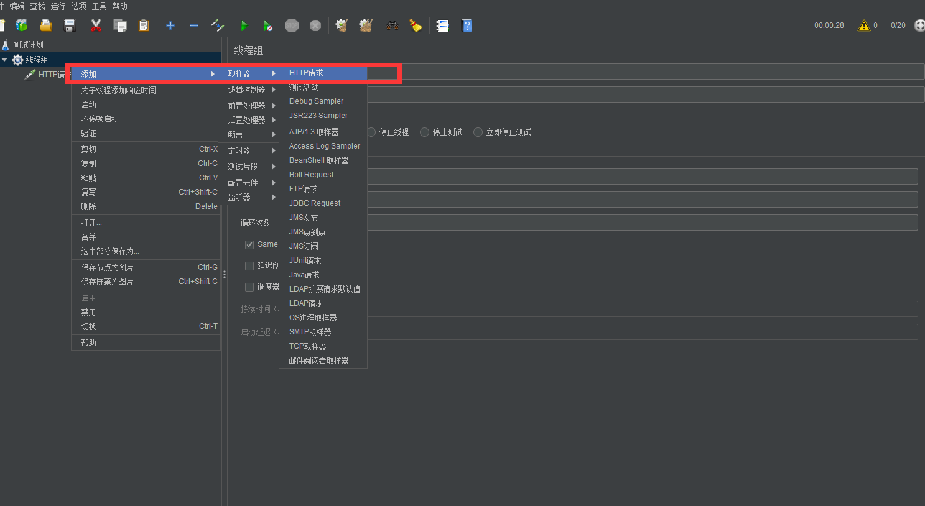Click the Cut scissors icon

(x=96, y=25)
